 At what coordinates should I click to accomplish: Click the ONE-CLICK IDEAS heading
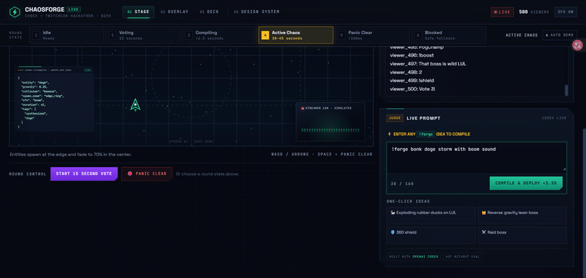(x=408, y=201)
